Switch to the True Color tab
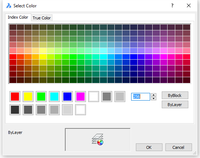Image resolution: width=200 pixels, height=158 pixels. [42, 18]
